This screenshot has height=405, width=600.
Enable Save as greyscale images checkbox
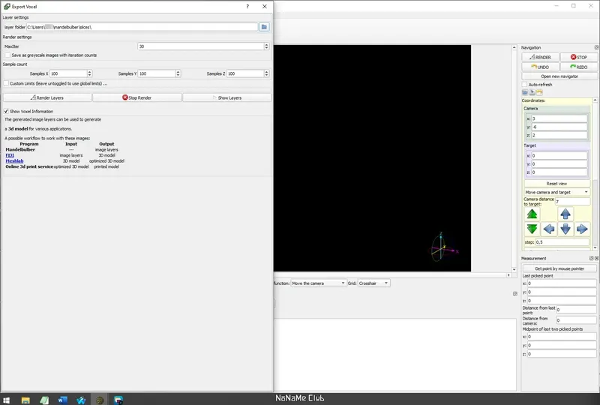point(7,55)
